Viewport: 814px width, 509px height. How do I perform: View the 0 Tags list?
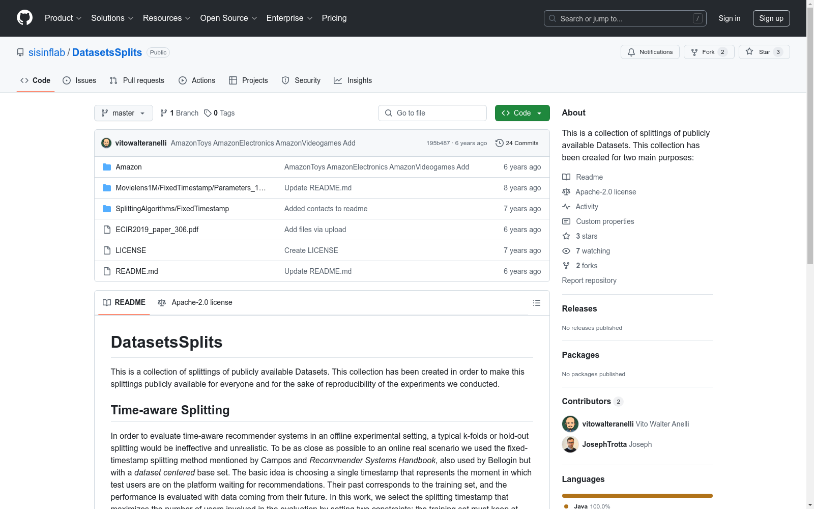click(219, 113)
